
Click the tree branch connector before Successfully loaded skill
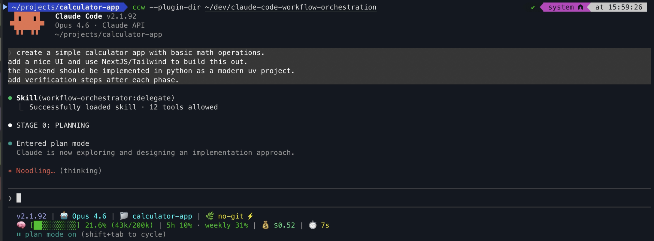pos(21,107)
